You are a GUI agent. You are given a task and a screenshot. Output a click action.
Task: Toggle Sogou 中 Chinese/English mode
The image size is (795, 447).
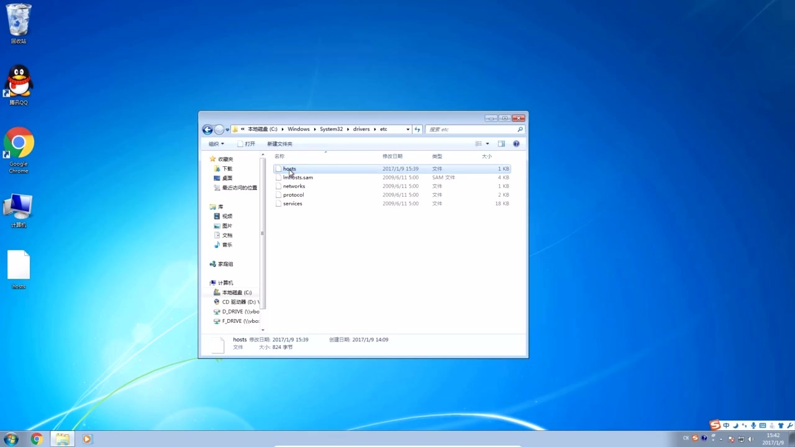(x=726, y=426)
